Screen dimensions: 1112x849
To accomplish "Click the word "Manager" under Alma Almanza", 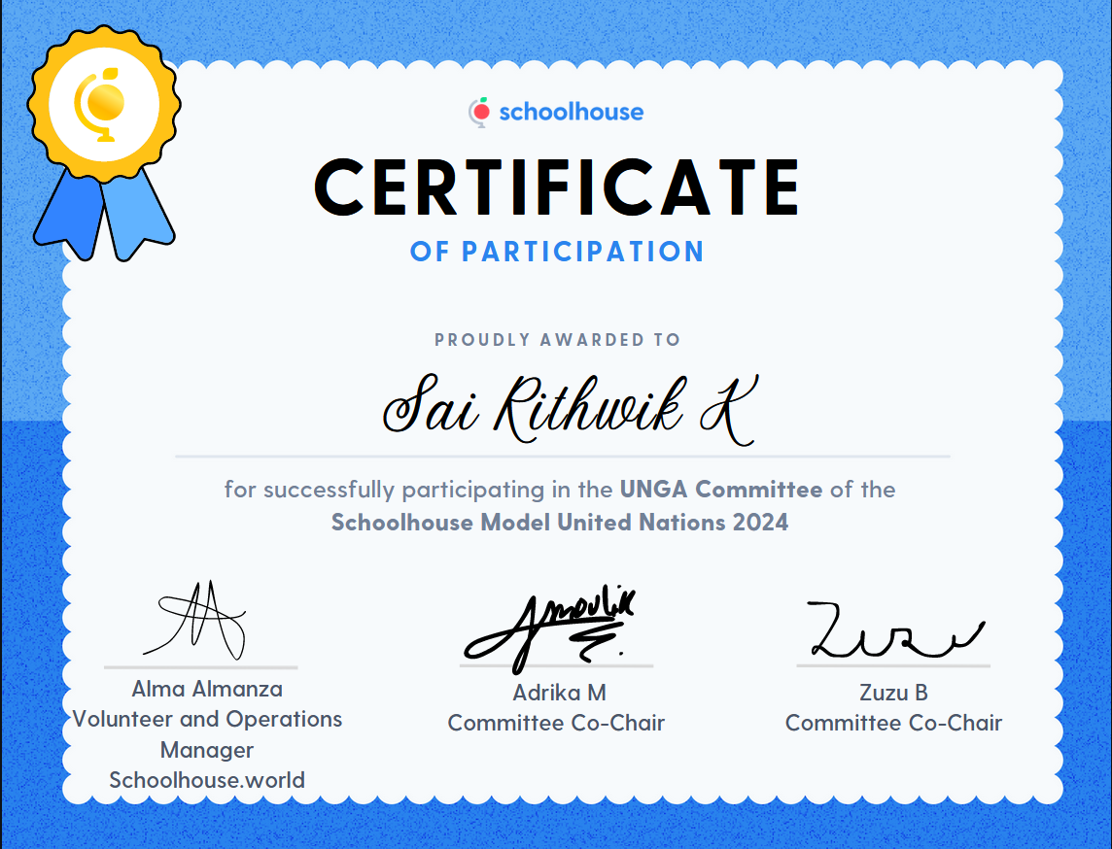I will click(x=207, y=750).
